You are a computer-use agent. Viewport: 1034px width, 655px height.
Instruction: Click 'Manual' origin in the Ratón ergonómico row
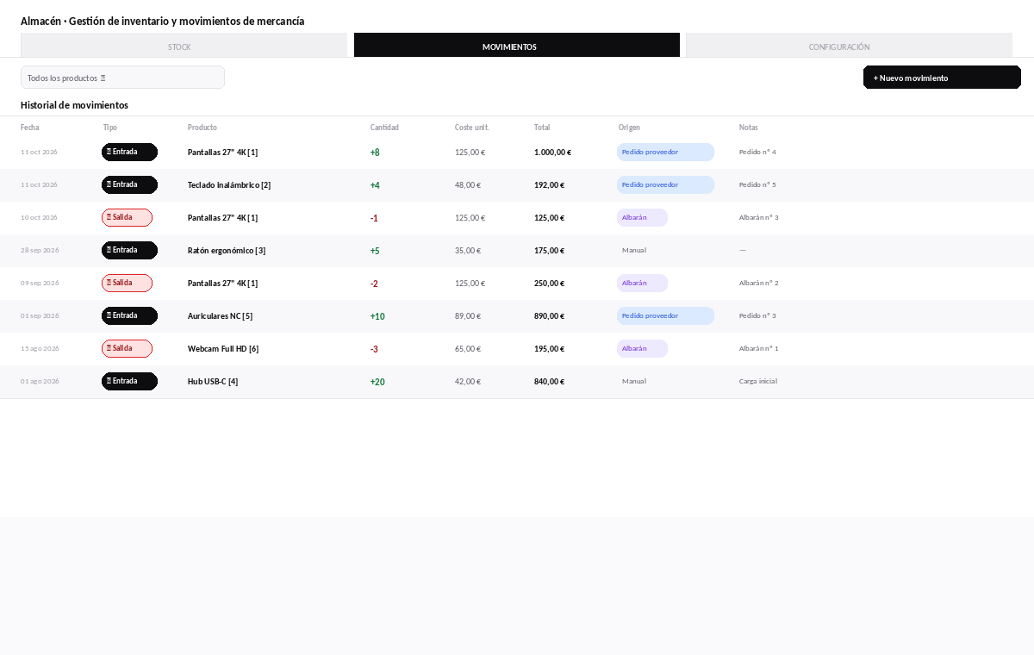634,250
